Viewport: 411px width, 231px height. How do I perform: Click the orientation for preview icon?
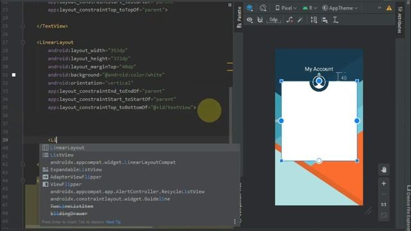[x=263, y=8]
